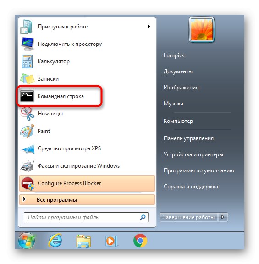Open Internet Explorer from the taskbar

(55, 241)
